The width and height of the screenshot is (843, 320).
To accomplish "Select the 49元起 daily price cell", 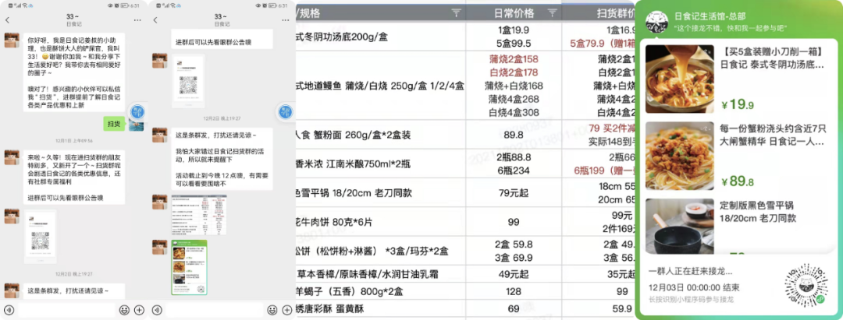I will 514,274.
